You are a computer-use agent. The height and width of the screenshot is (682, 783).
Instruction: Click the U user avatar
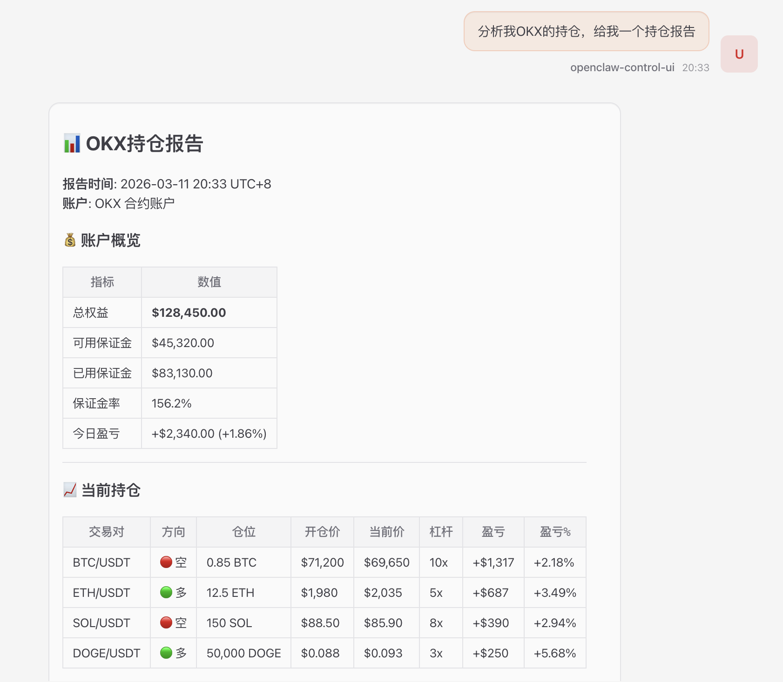click(739, 54)
